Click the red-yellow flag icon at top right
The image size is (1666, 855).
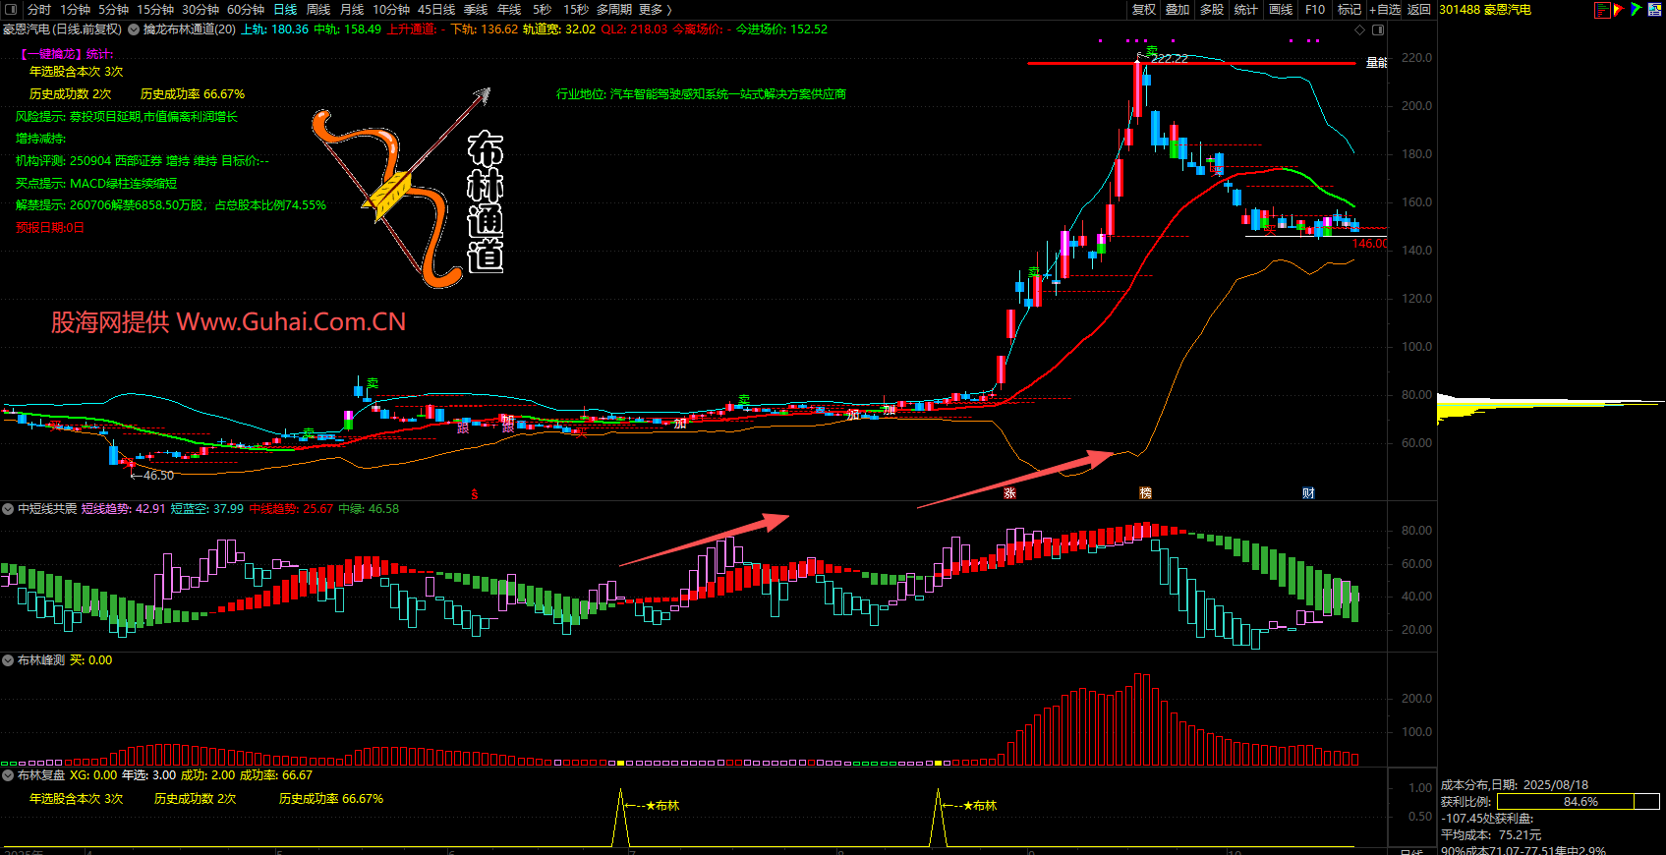point(1619,10)
